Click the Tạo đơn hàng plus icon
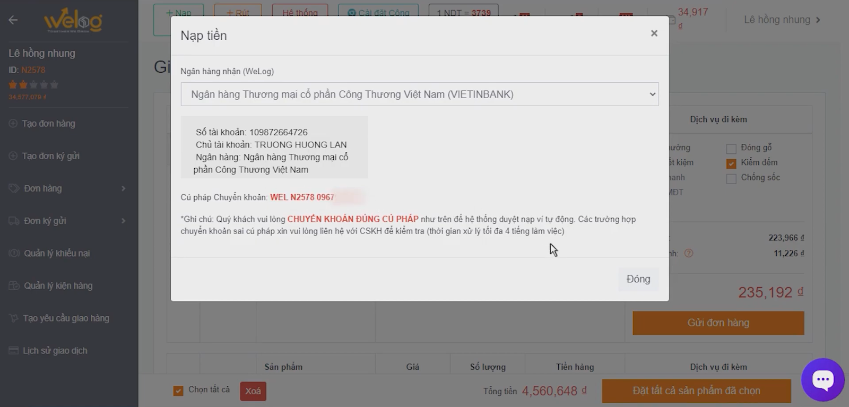Screen dimensions: 849x407 13,124
